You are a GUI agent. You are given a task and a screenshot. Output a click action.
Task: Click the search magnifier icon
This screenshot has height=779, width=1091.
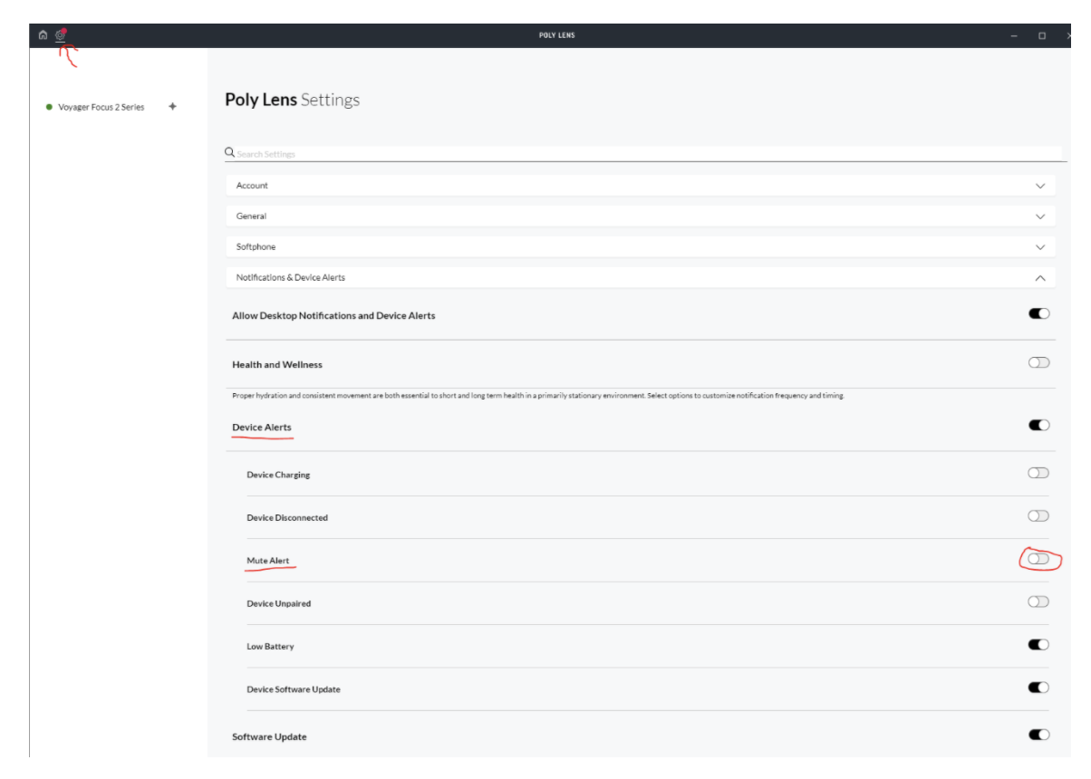pos(230,153)
